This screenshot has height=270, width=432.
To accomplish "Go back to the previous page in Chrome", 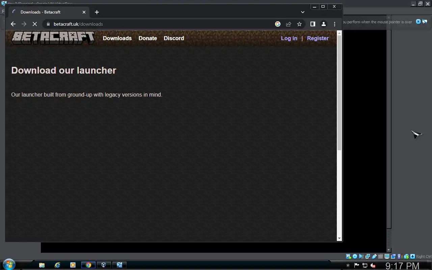I will 13,24.
